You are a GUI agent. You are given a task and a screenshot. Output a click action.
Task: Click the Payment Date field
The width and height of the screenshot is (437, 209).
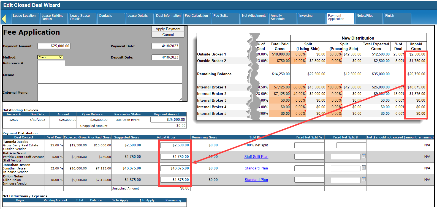pos(165,46)
